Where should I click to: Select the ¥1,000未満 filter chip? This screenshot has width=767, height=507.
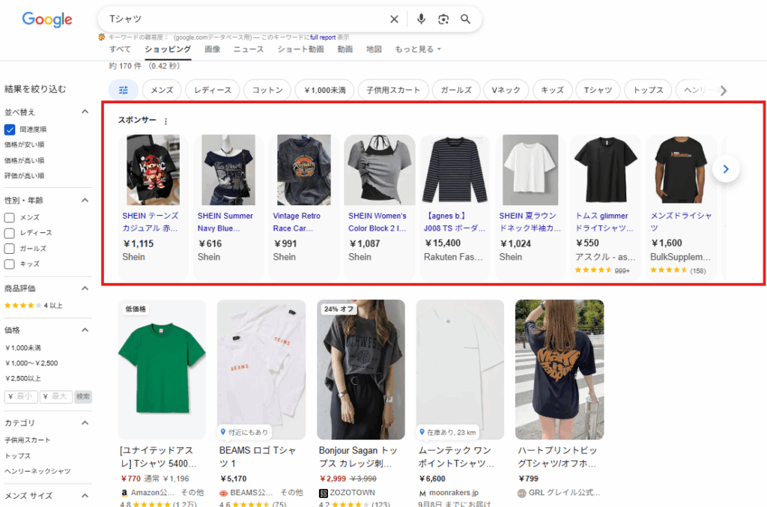[x=325, y=90]
